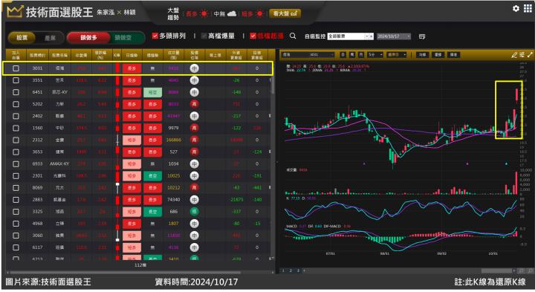
Task: Click the 中 position badge for 6933
Action: (x=194, y=163)
